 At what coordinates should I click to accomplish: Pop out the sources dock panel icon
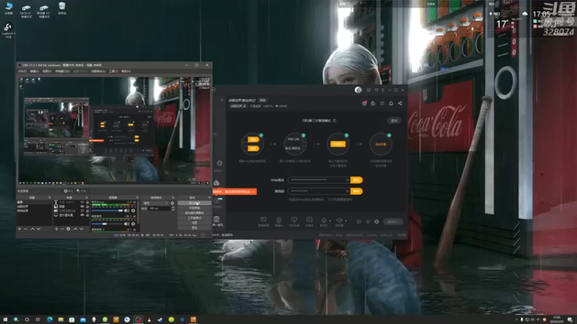point(87,197)
